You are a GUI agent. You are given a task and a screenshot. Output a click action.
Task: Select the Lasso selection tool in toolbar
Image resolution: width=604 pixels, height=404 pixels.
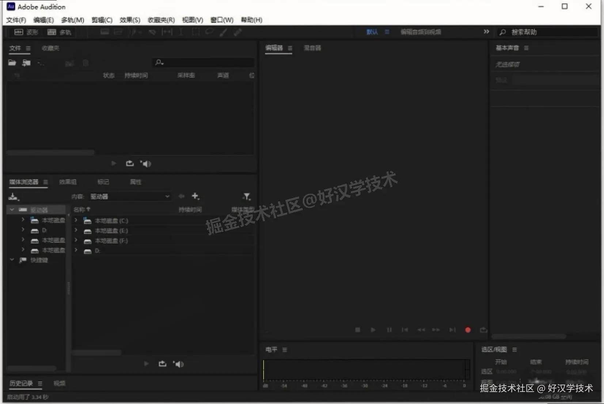point(209,32)
